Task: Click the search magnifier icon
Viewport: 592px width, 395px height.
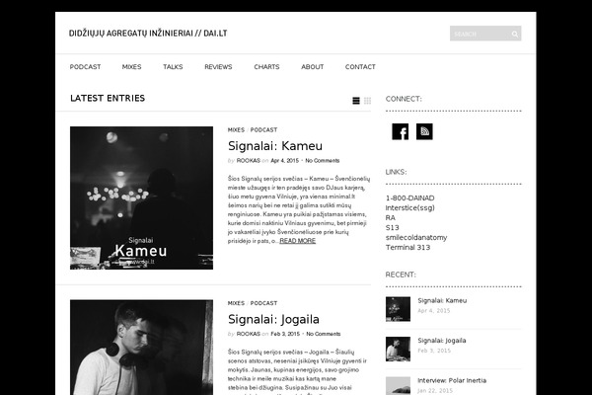Action: coord(515,34)
